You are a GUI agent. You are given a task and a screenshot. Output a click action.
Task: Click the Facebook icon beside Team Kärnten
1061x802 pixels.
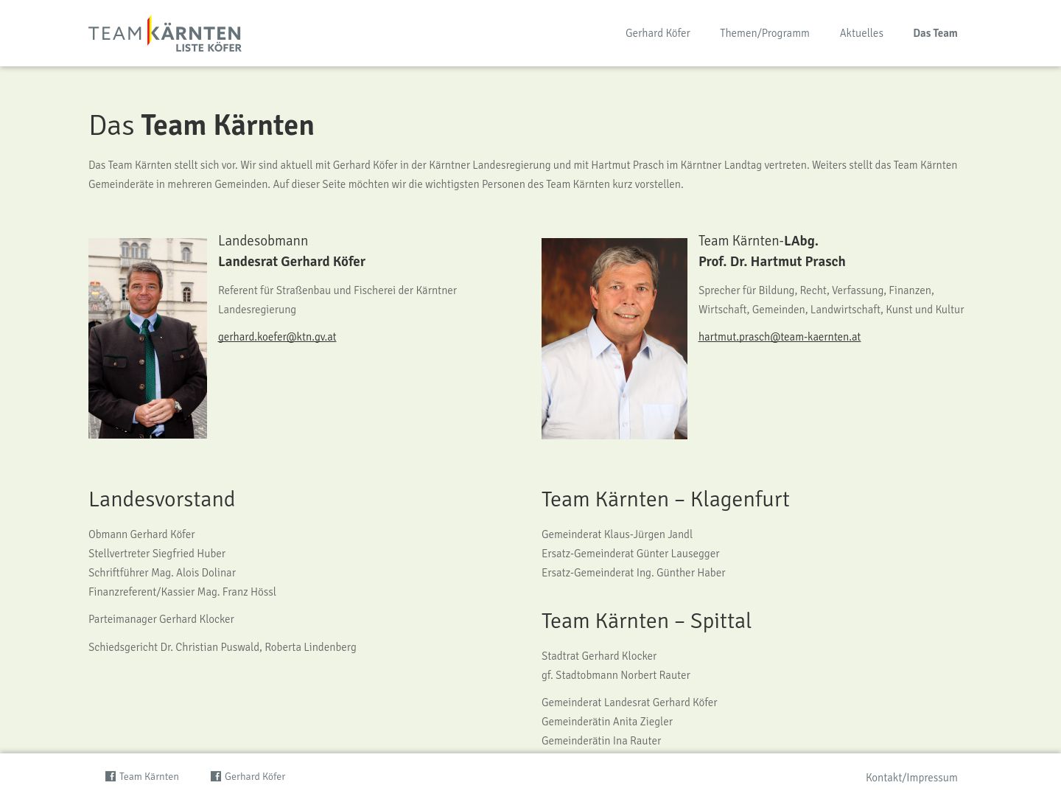111,776
